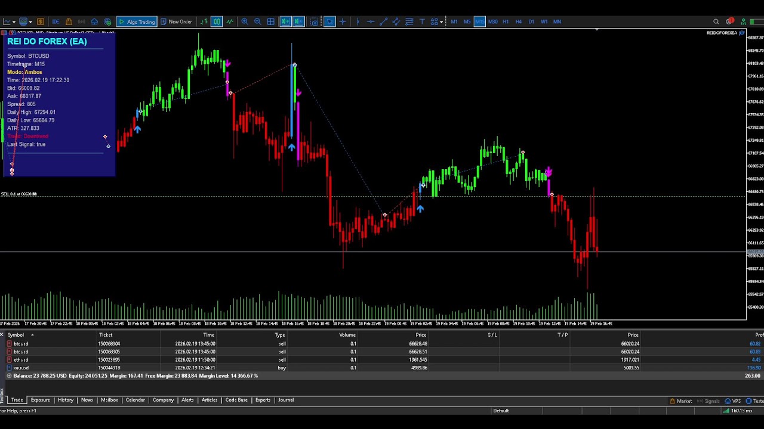Switch to MN timeframe
The image size is (764, 429).
557,21
